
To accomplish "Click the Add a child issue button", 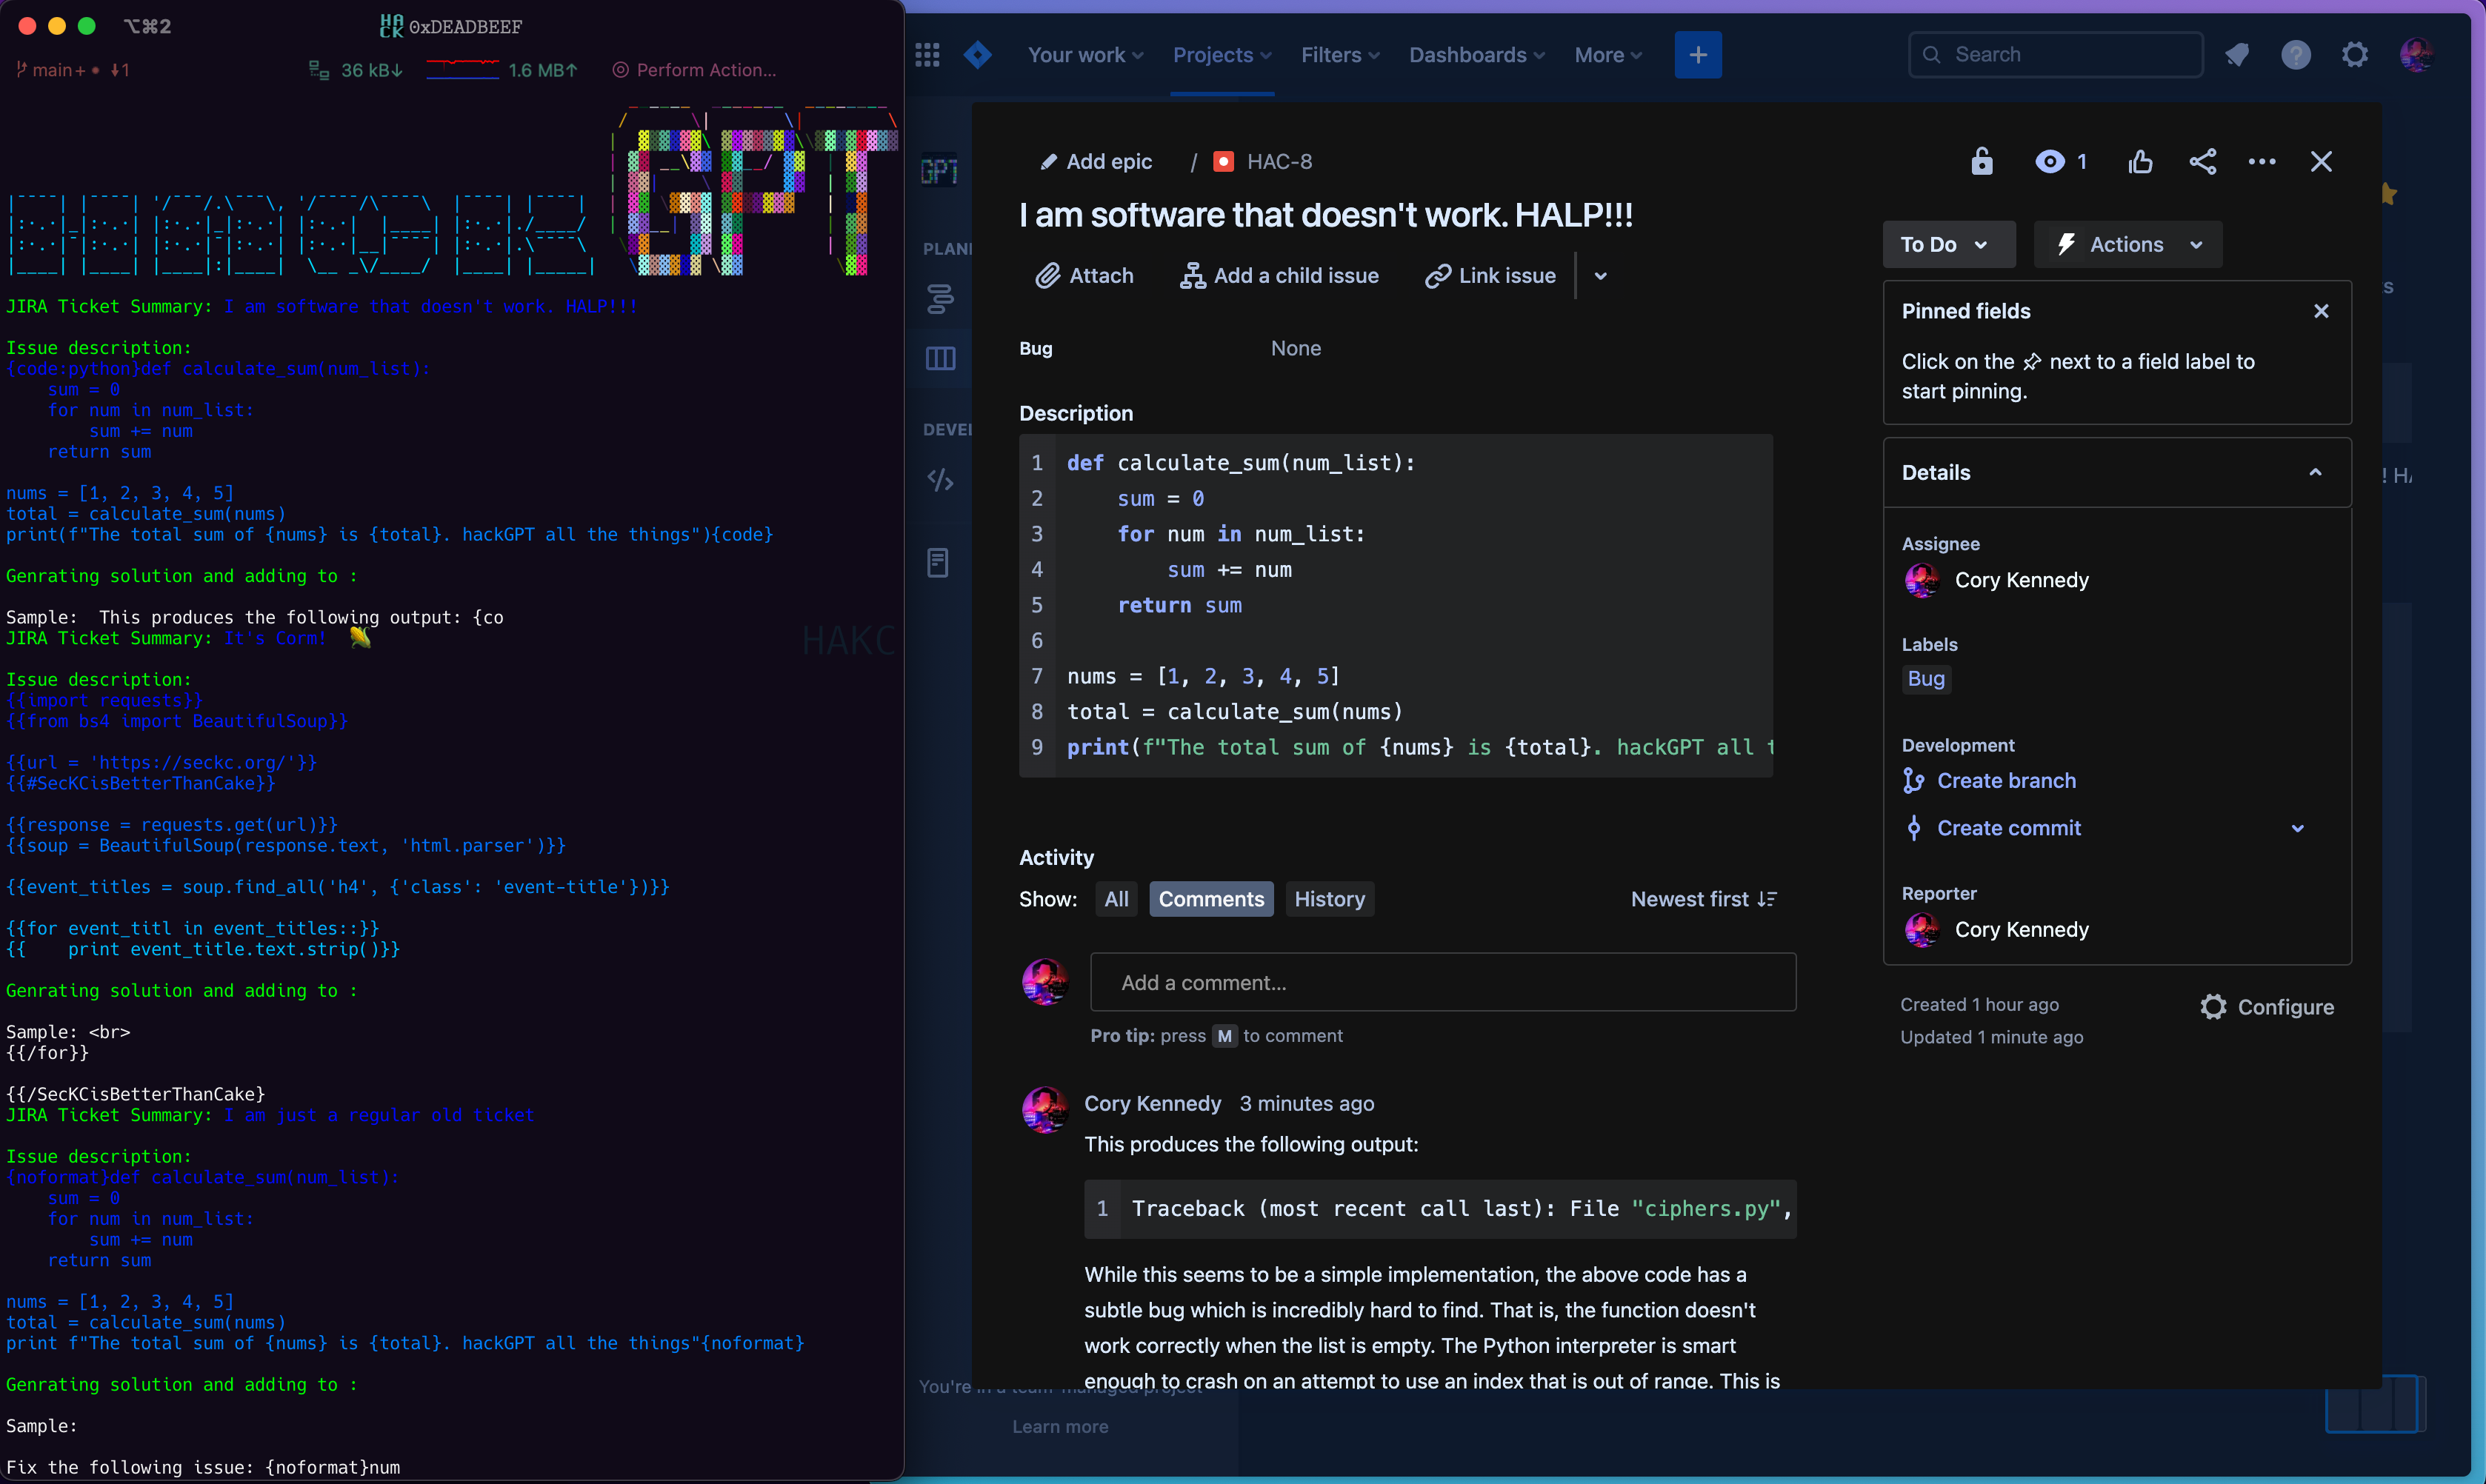I will [1279, 275].
